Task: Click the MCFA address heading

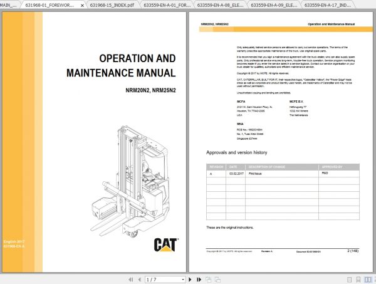Action: 241,102
